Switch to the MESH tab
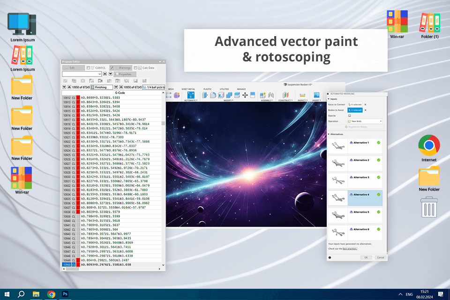The height and width of the screenshot is (300, 450). (x=171, y=89)
